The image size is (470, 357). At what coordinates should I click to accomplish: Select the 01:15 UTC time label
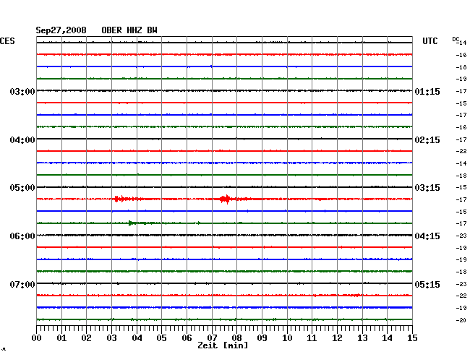427,91
